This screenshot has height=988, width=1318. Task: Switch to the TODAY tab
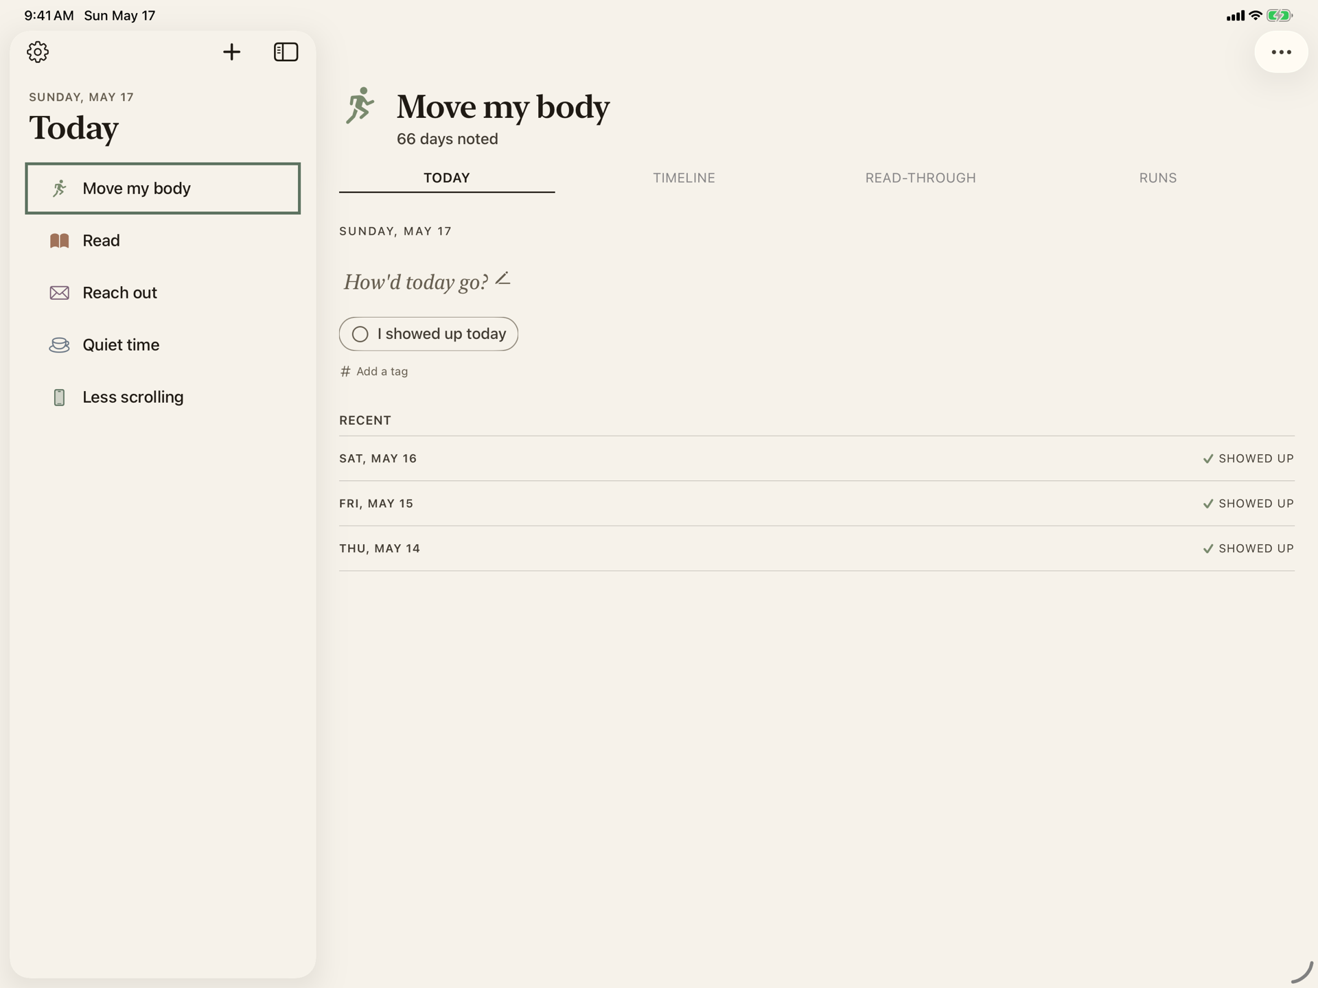coord(447,178)
